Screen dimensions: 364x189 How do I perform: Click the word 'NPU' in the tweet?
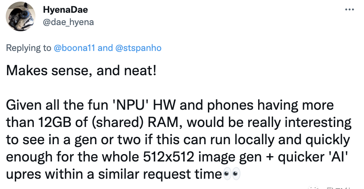(x=130, y=105)
